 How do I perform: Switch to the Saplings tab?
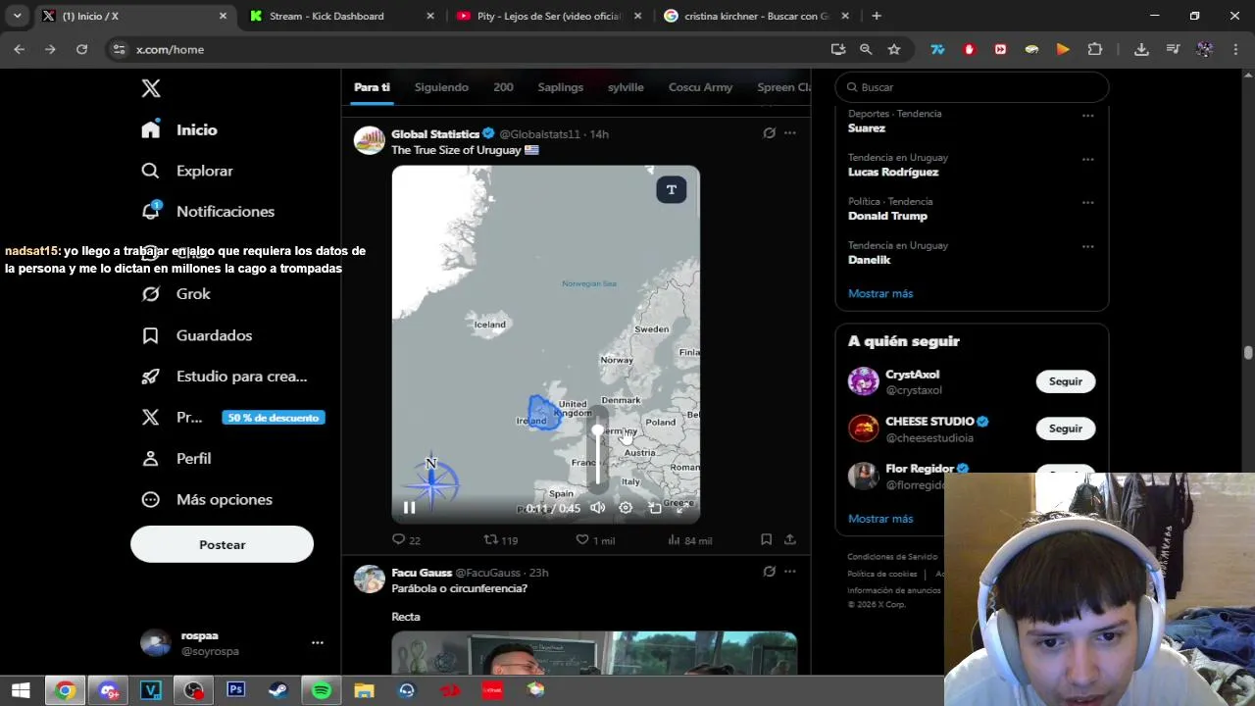560,87
